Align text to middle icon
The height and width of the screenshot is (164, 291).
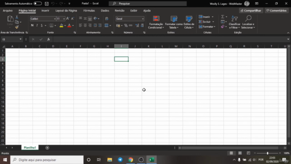[x=85, y=19]
